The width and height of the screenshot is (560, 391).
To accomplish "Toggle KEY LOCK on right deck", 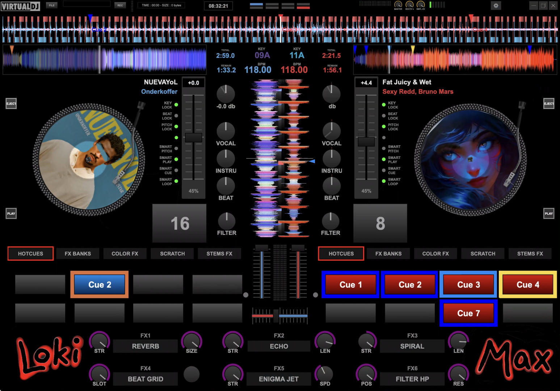I will click(384, 105).
